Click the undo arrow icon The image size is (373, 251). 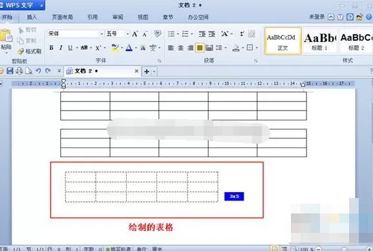click(38, 71)
